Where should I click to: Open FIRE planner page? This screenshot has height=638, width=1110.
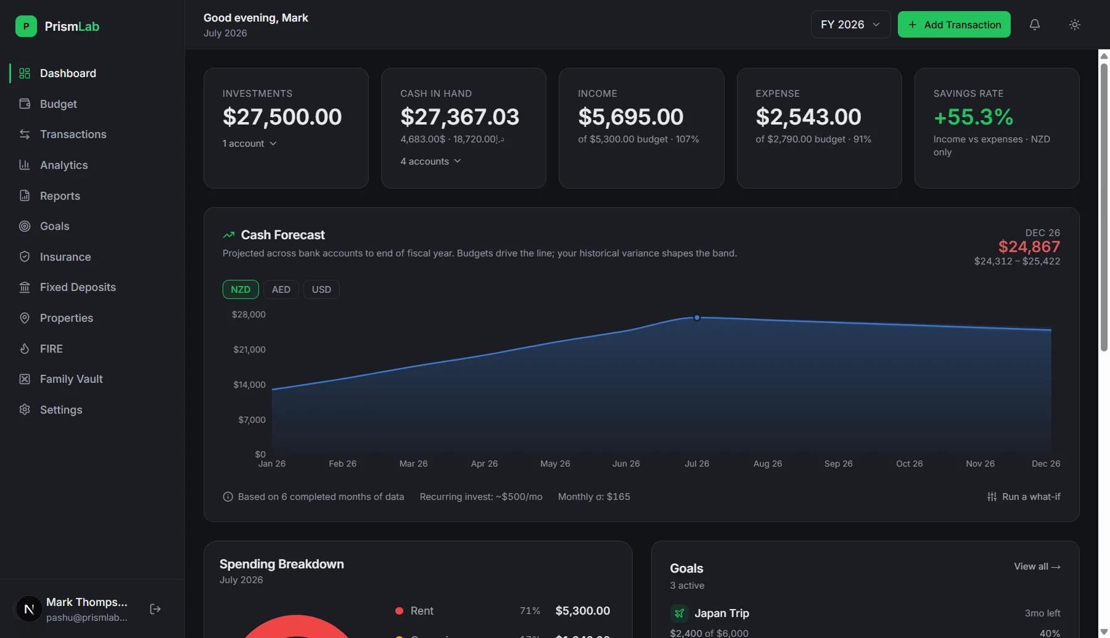point(92,348)
